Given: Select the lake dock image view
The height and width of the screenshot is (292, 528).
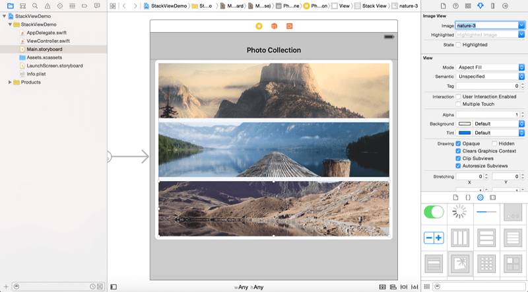Looking at the screenshot, I should click(274, 150).
